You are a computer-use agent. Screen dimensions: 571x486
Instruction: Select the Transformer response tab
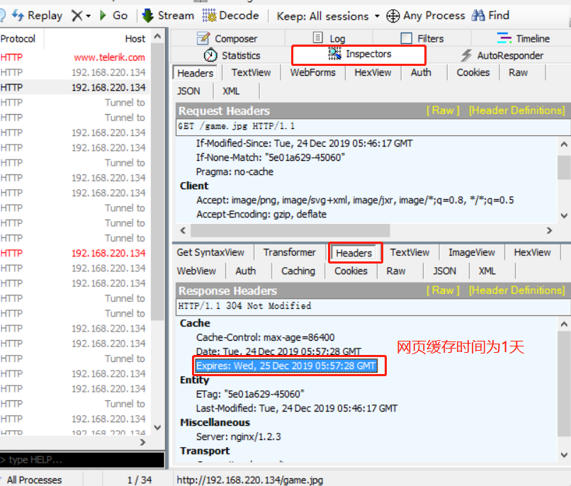[290, 252]
